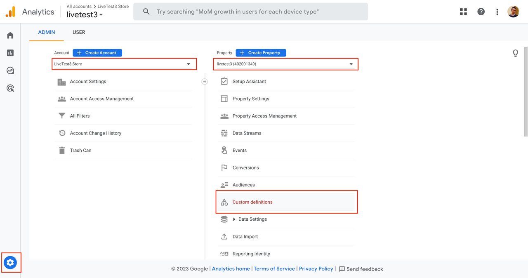Follow the Analytics home link
This screenshot has width=528, height=278.
coord(231,269)
